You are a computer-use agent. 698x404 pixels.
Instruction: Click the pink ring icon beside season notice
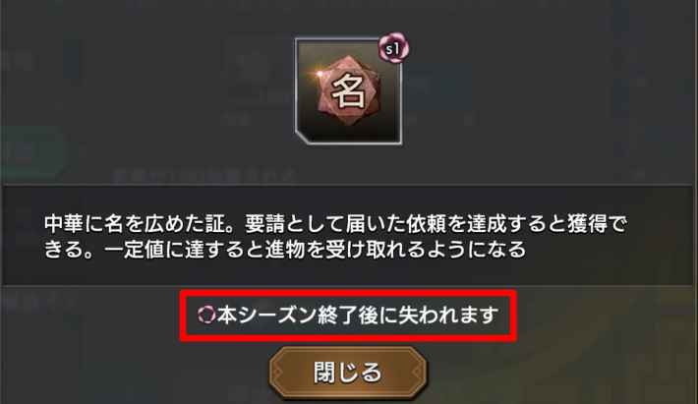pyautogui.click(x=206, y=315)
